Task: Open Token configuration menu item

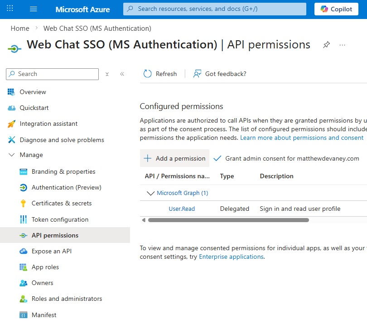Action: pyautogui.click(x=60, y=219)
